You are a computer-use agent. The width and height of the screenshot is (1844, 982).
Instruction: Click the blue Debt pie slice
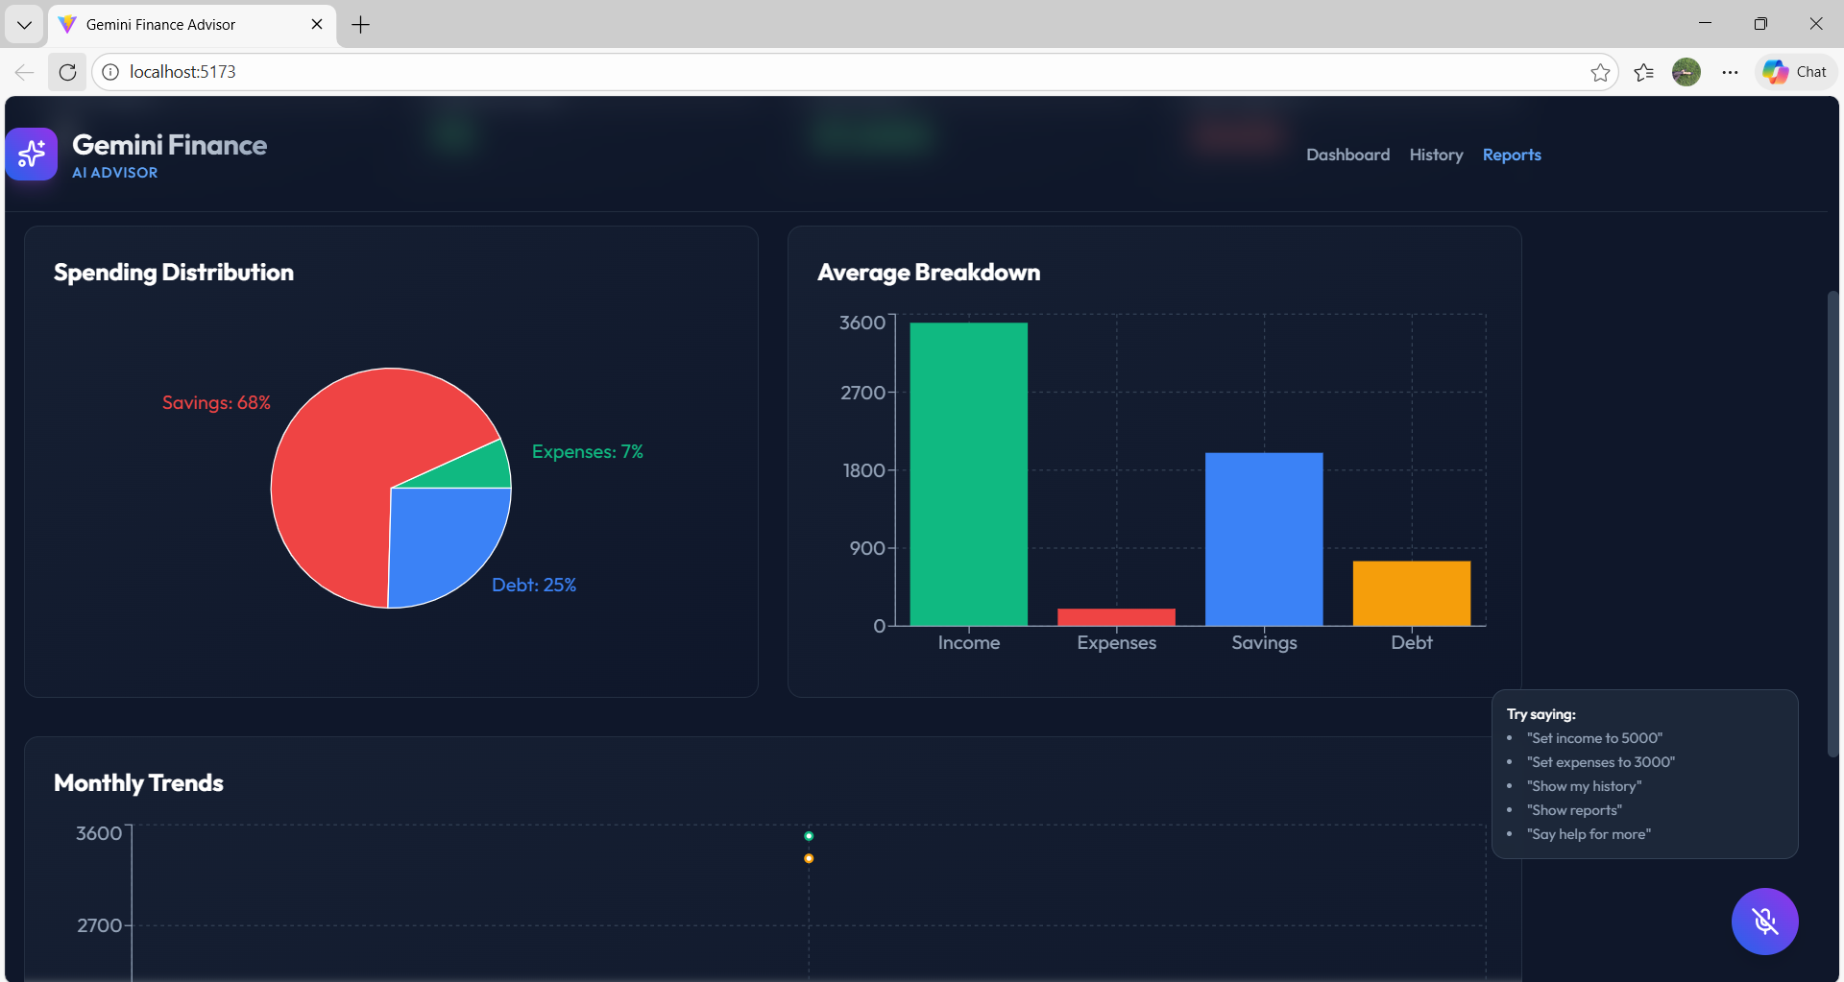click(x=442, y=538)
